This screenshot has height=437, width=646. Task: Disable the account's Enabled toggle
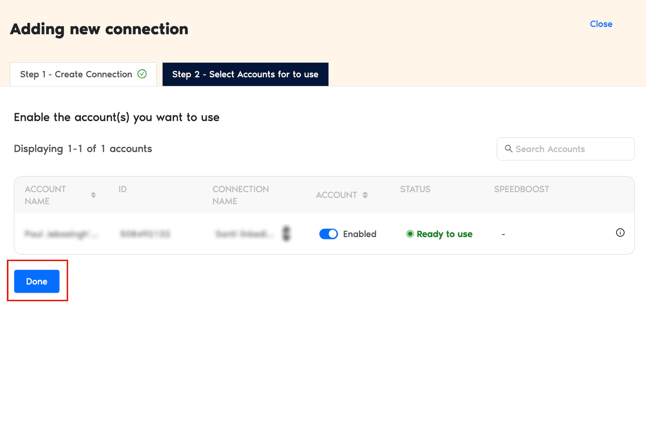click(328, 234)
